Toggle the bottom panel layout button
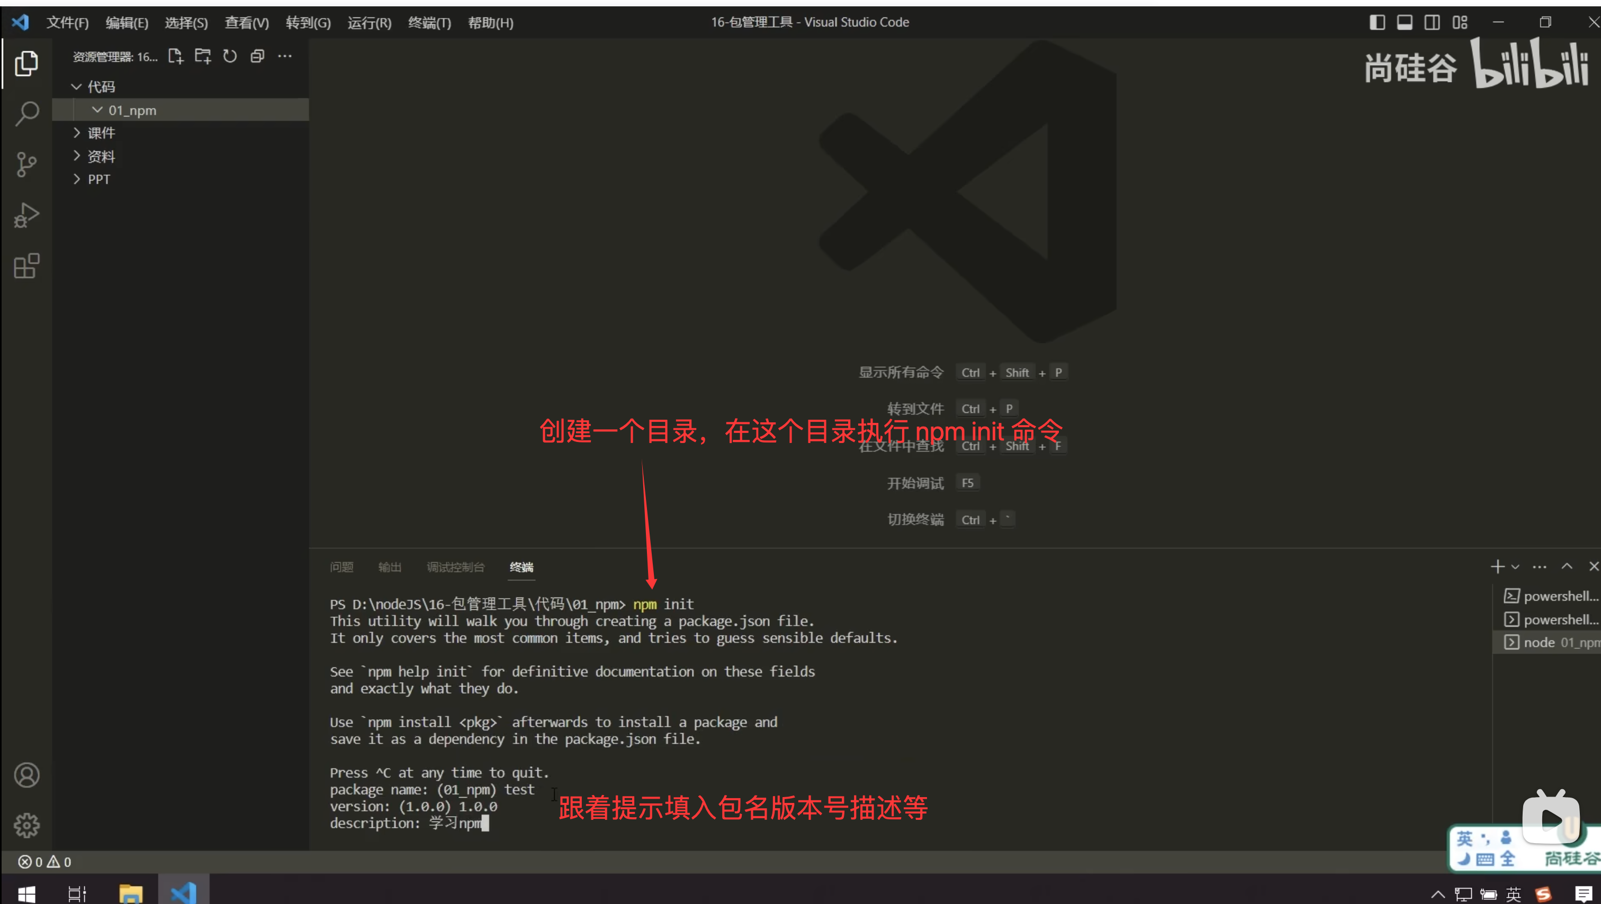The width and height of the screenshot is (1601, 904). [1405, 22]
